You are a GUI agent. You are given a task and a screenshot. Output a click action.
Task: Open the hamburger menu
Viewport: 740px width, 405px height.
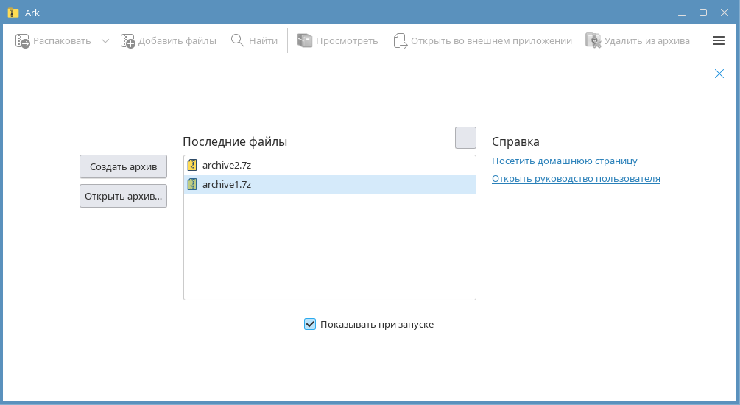[719, 41]
